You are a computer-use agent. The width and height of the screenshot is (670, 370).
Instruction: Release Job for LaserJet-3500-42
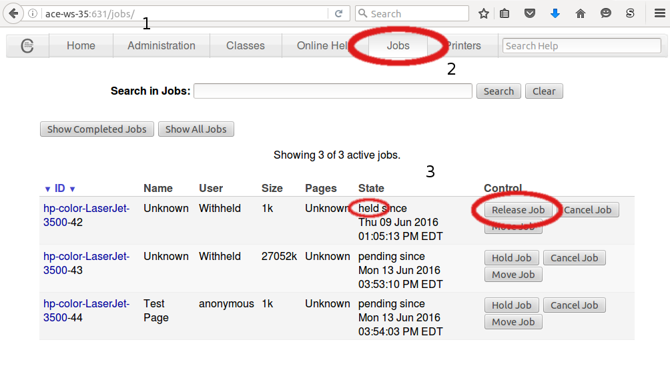pos(518,210)
